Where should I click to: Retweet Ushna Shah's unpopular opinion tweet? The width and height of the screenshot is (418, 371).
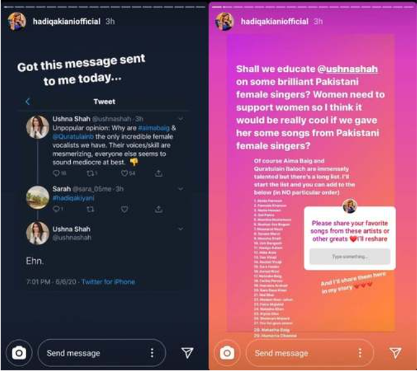[90, 173]
